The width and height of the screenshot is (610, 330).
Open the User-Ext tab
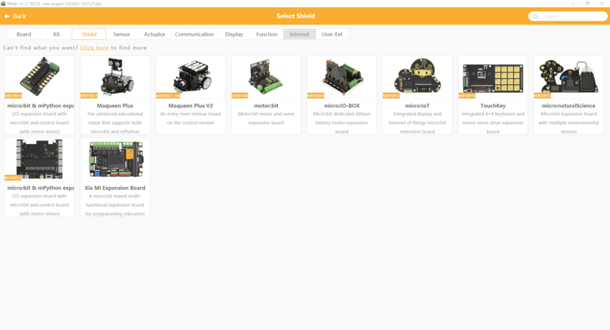tap(332, 34)
